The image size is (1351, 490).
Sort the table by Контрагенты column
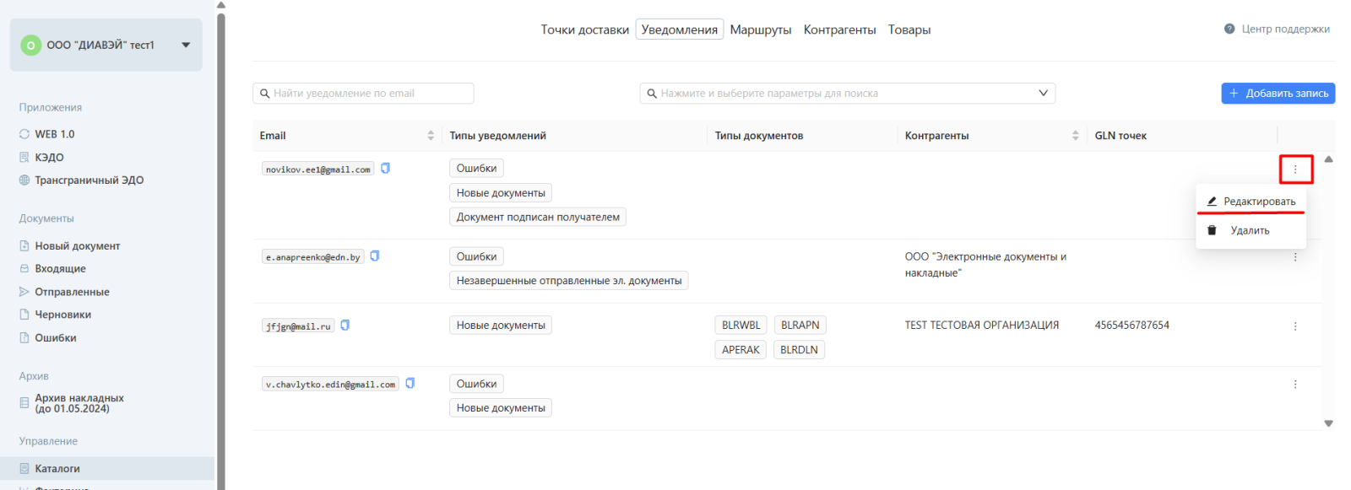coord(1075,136)
